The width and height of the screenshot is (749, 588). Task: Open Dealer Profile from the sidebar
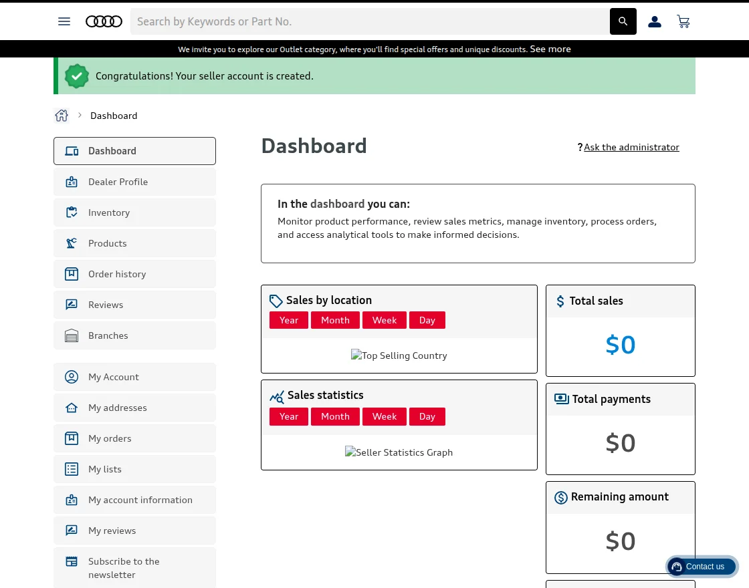click(118, 182)
